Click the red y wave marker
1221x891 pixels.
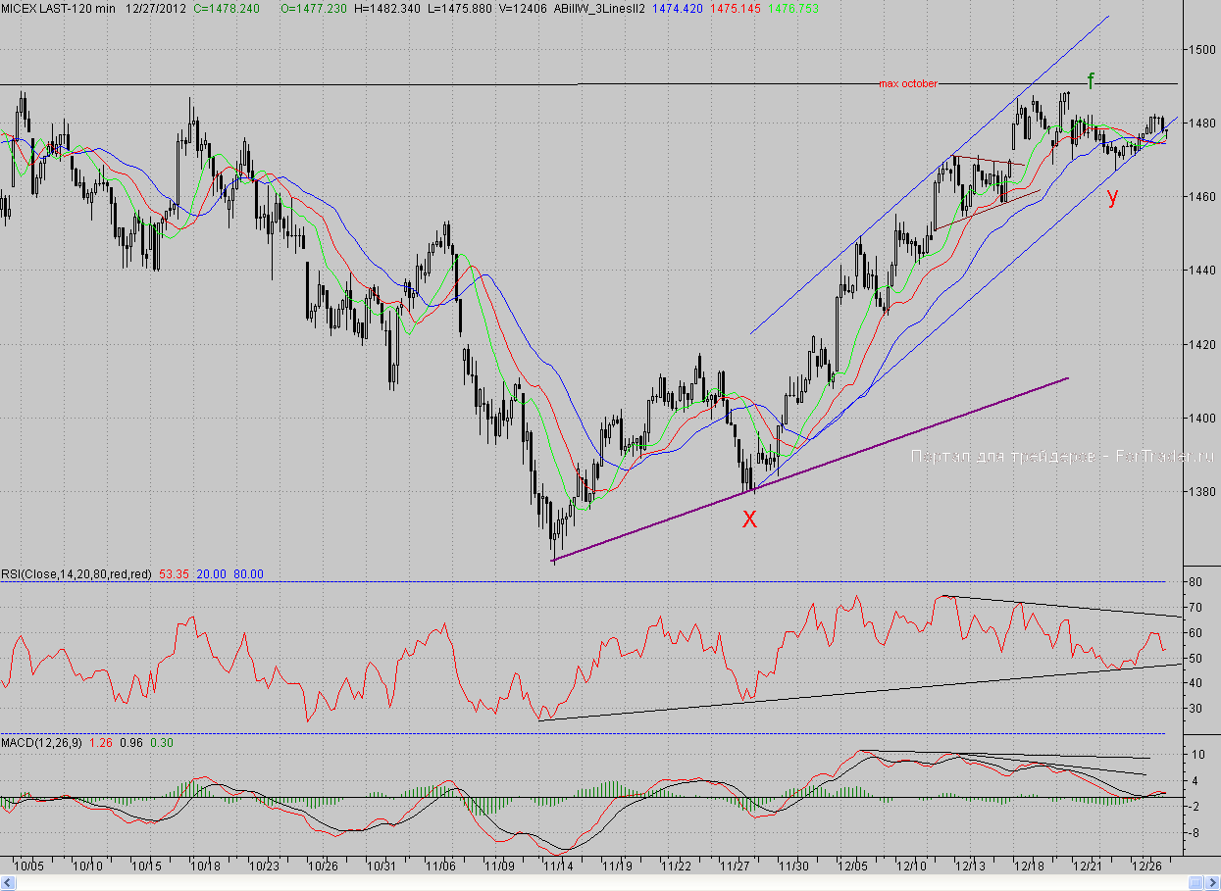[1112, 196]
